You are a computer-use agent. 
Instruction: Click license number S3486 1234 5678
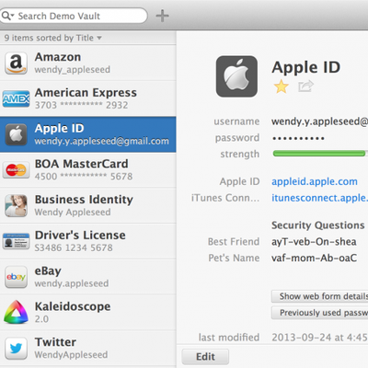click(x=74, y=247)
